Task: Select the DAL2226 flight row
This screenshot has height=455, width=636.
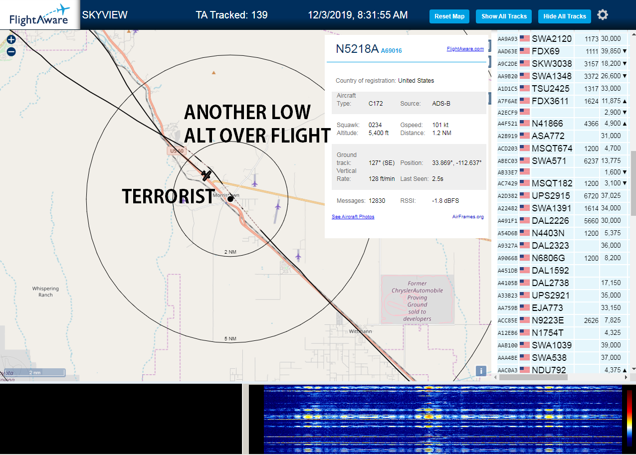Action: point(563,220)
